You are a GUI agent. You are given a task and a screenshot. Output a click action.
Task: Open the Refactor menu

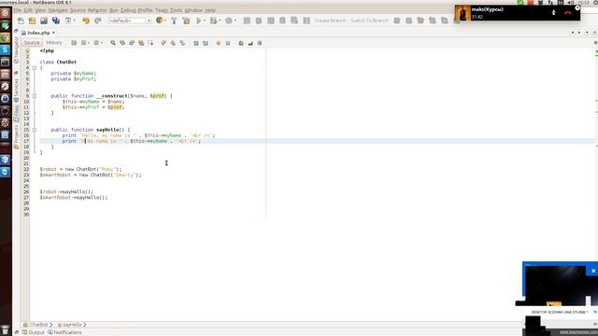pyautogui.click(x=97, y=10)
